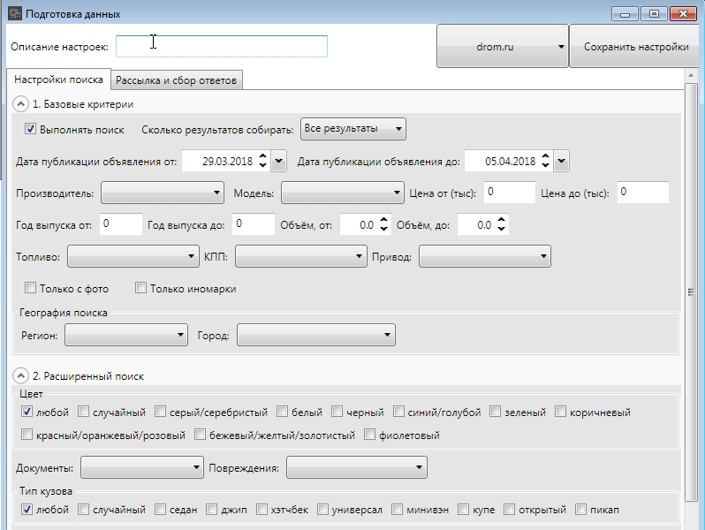Check хэтчбек body type

262,509
